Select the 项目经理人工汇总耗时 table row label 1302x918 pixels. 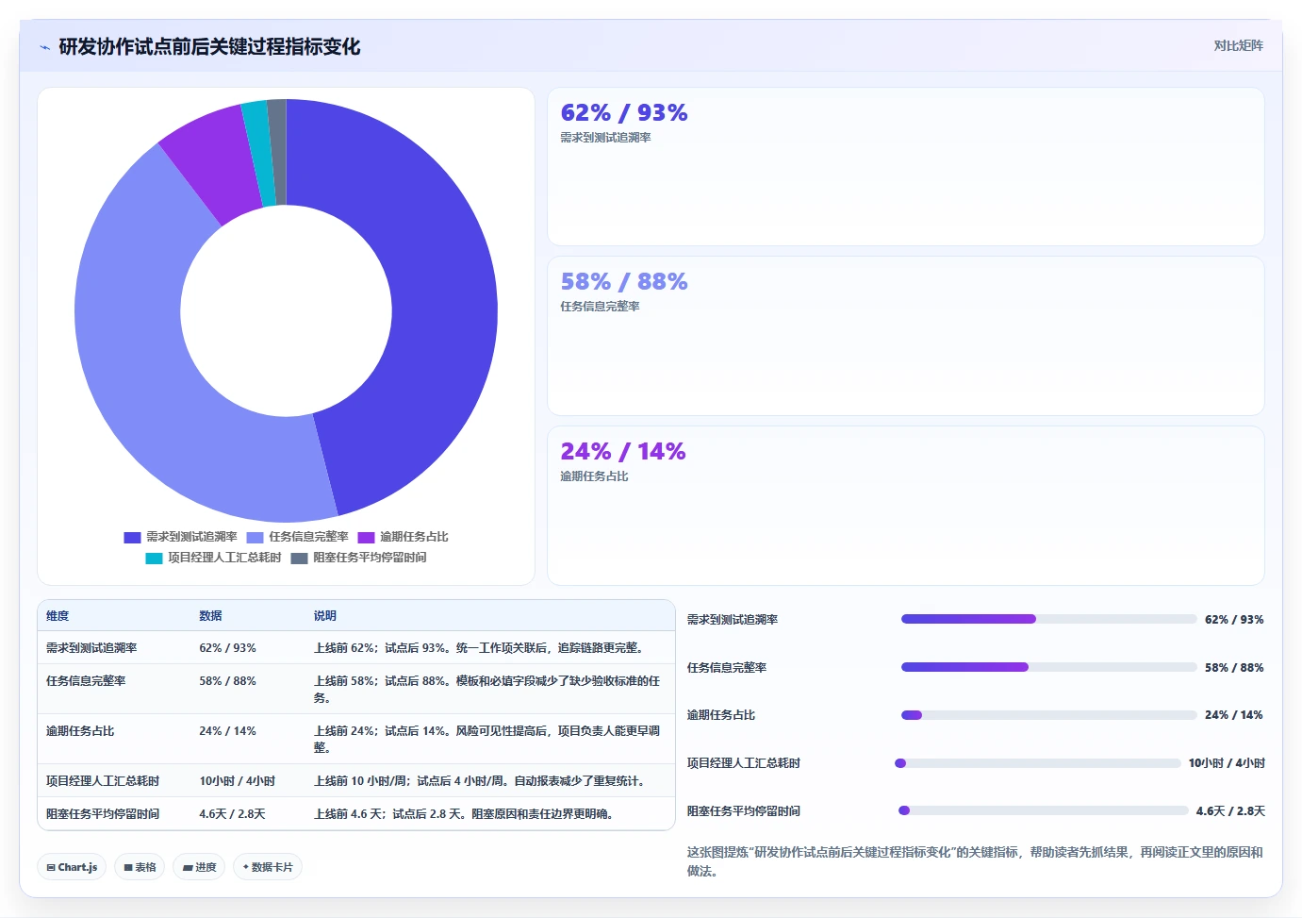point(103,781)
